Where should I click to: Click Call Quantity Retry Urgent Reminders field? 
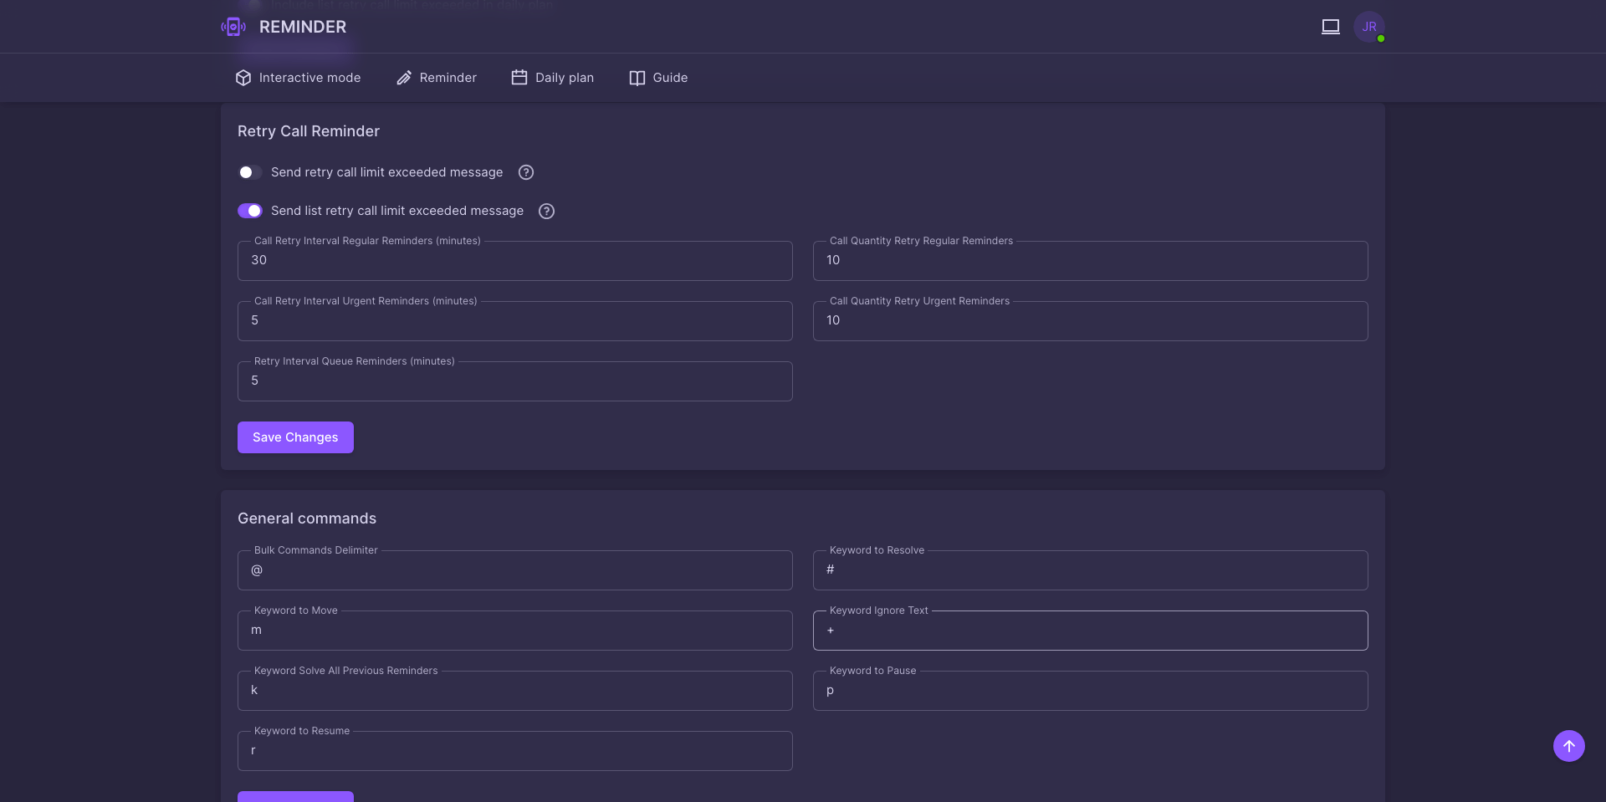coord(1091,321)
